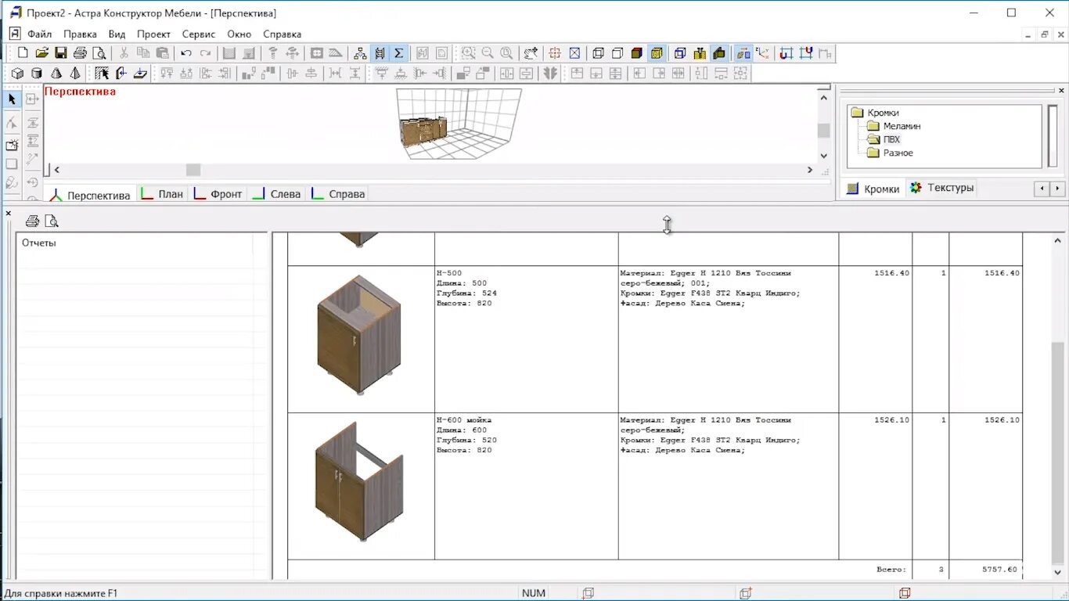Open the Текстуры panel tab
The height and width of the screenshot is (601, 1069).
[942, 188]
